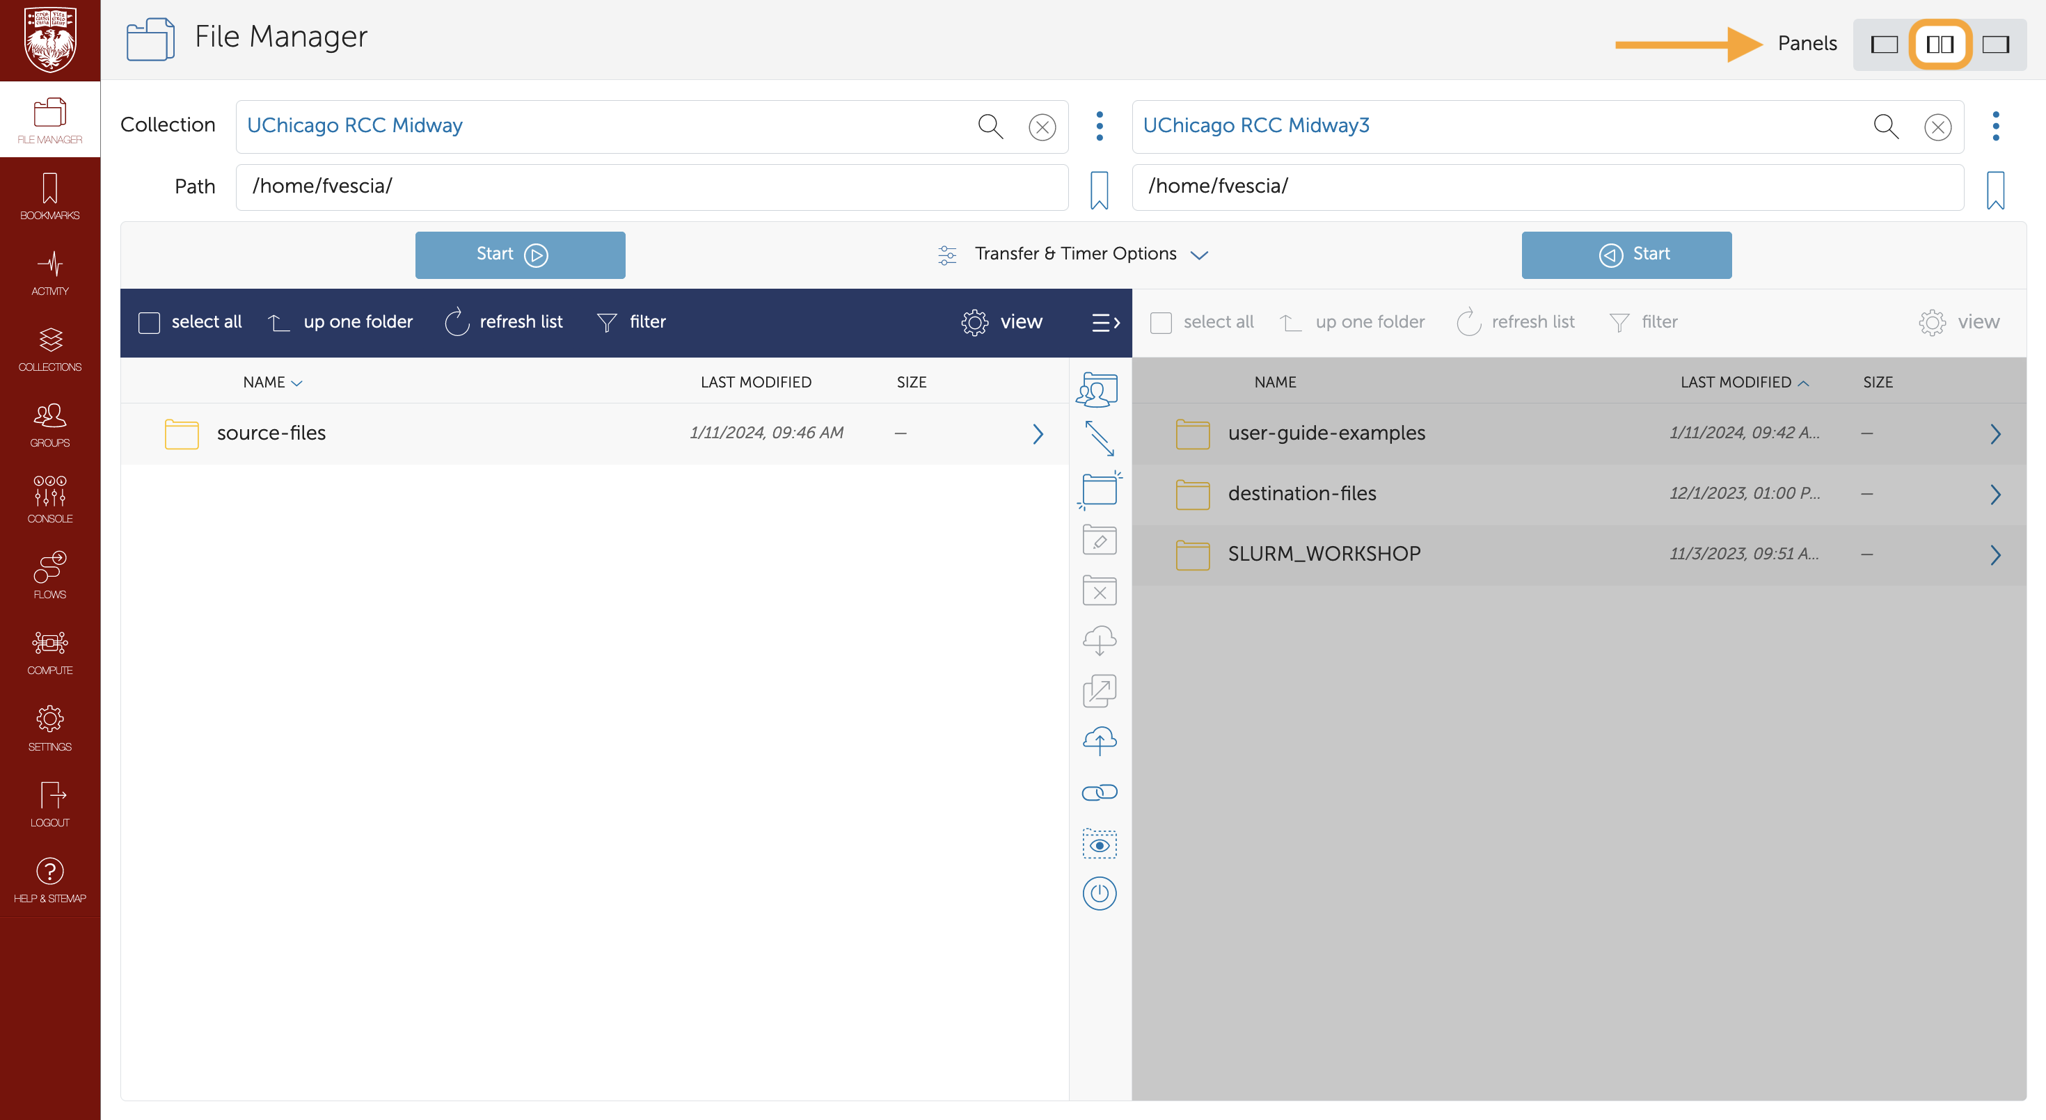This screenshot has width=2046, height=1120.
Task: Expand Transfer & Timer Options
Action: 1074,254
